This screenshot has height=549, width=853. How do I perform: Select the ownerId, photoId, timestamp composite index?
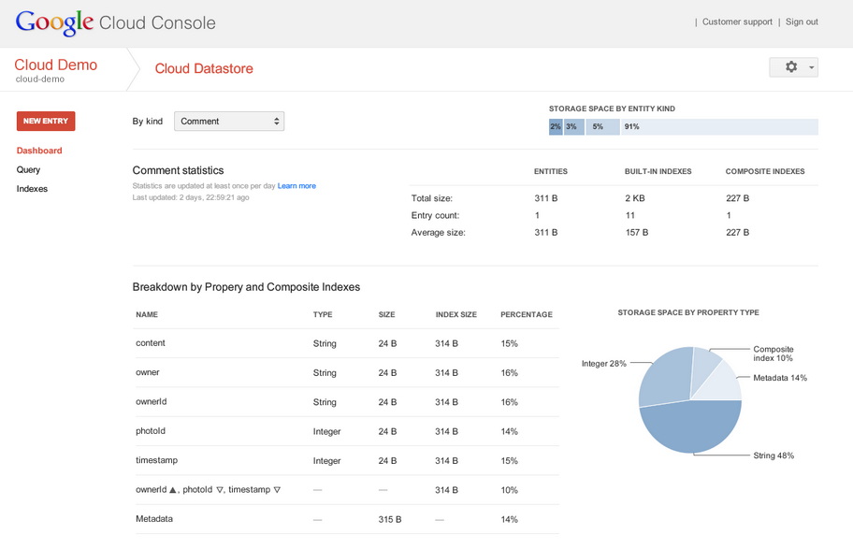pyautogui.click(x=209, y=490)
